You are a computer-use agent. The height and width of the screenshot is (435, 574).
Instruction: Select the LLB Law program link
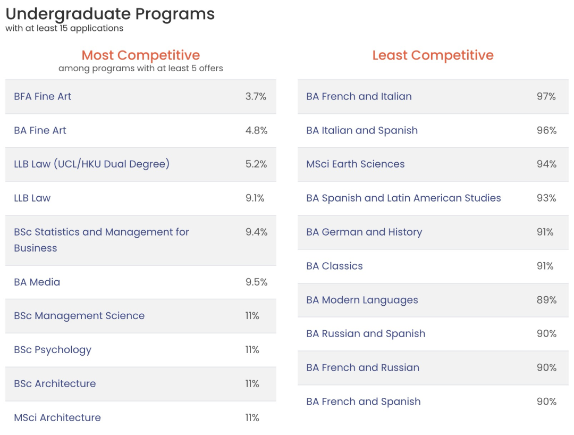pos(32,198)
